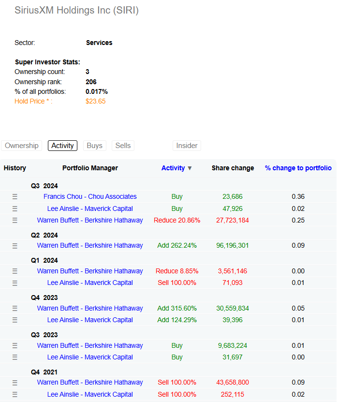Open Lee Ainslie link in Q4 2021
This screenshot has height=402, width=337.
[x=90, y=394]
